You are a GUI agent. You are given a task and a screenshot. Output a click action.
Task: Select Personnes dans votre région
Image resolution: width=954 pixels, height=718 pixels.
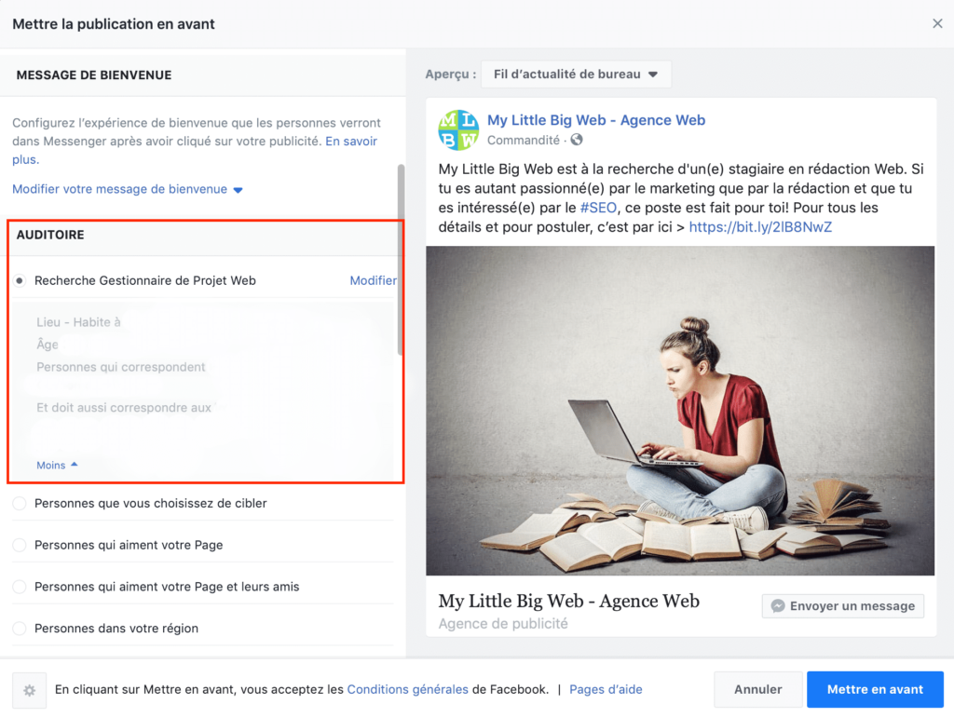click(20, 628)
